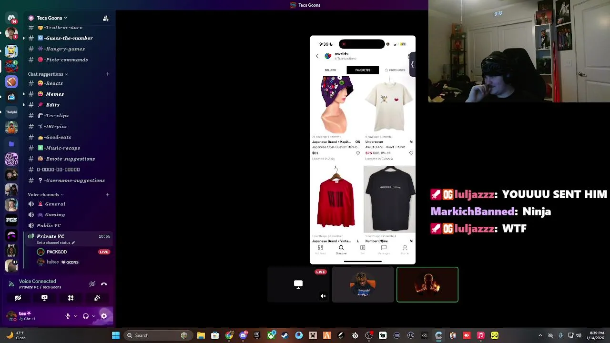The width and height of the screenshot is (610, 343).
Task: Open microphone input options chevron
Action: pyautogui.click(x=75, y=316)
